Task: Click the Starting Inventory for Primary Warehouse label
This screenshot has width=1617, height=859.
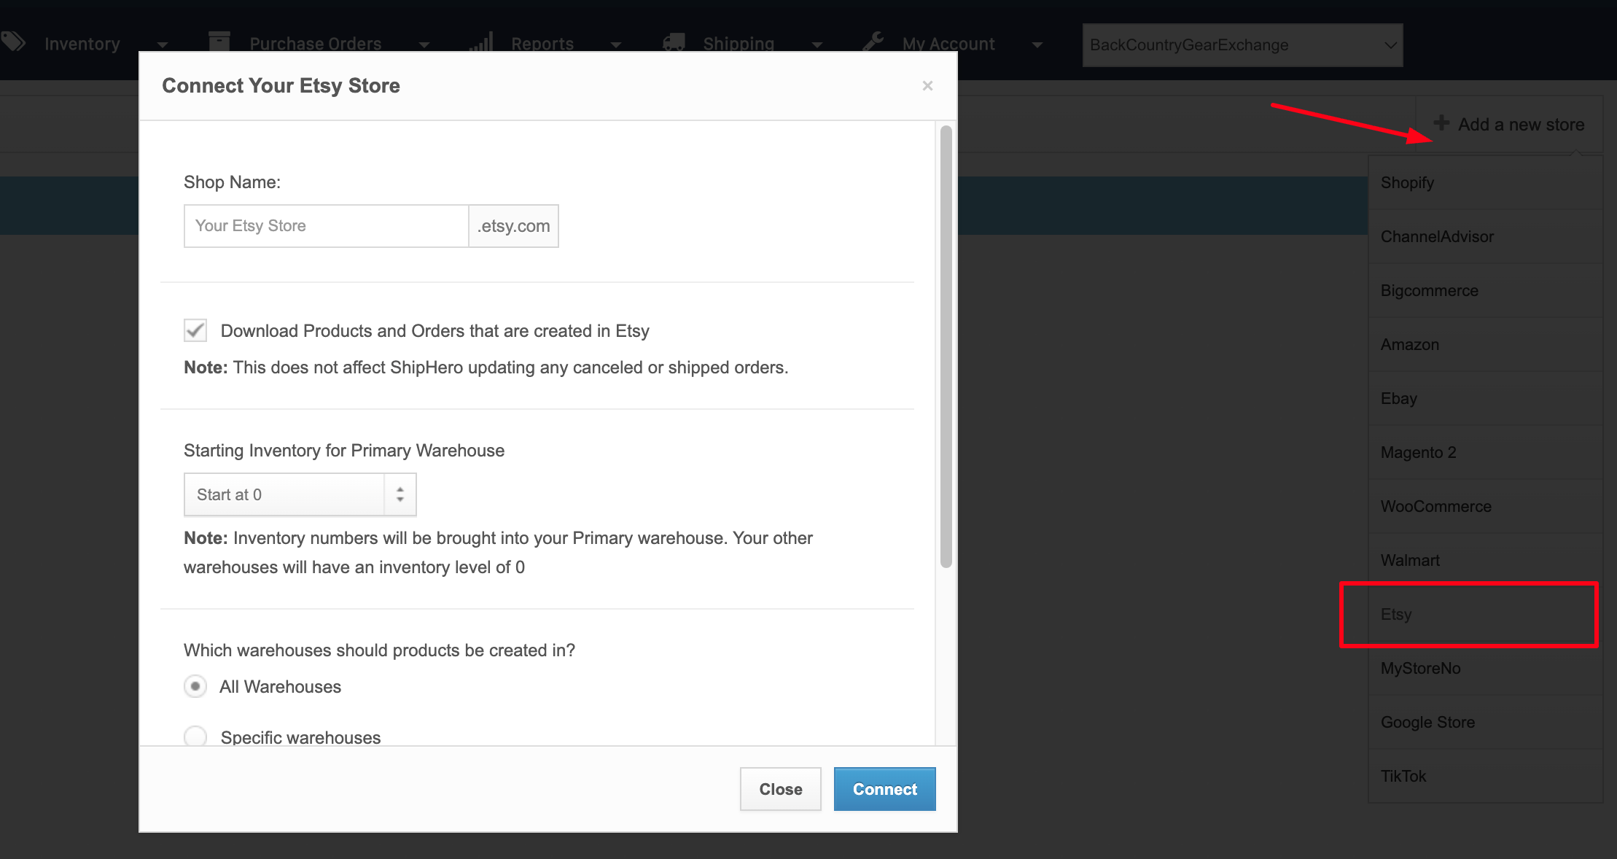Action: (344, 451)
